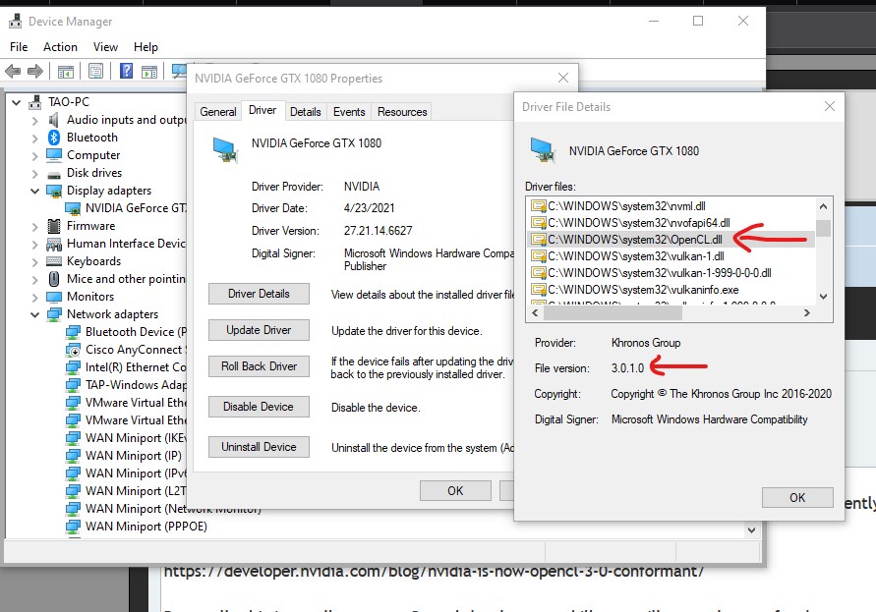Switch to the Events tab
Image resolution: width=876 pixels, height=612 pixels.
[x=349, y=112]
